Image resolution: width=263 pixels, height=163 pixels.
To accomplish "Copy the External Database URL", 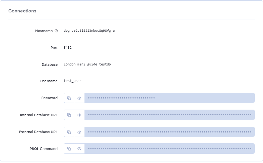I will pos(69,132).
